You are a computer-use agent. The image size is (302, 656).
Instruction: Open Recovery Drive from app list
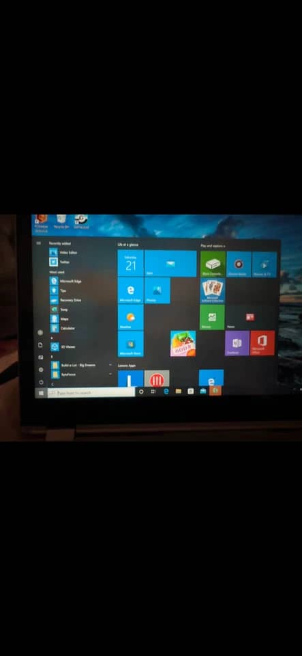(65, 300)
